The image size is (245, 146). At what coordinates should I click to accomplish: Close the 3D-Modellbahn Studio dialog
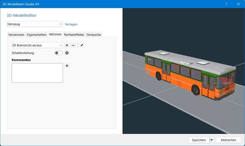[238, 4]
